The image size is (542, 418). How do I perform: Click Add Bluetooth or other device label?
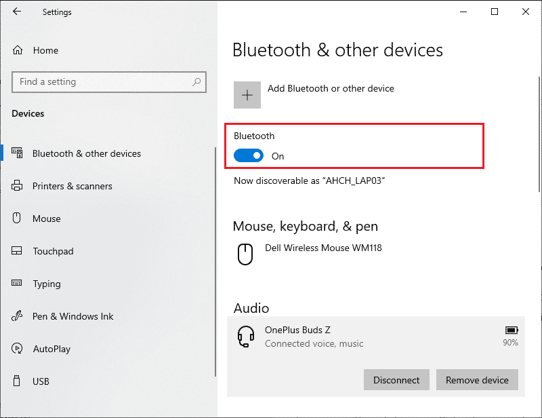pos(331,88)
